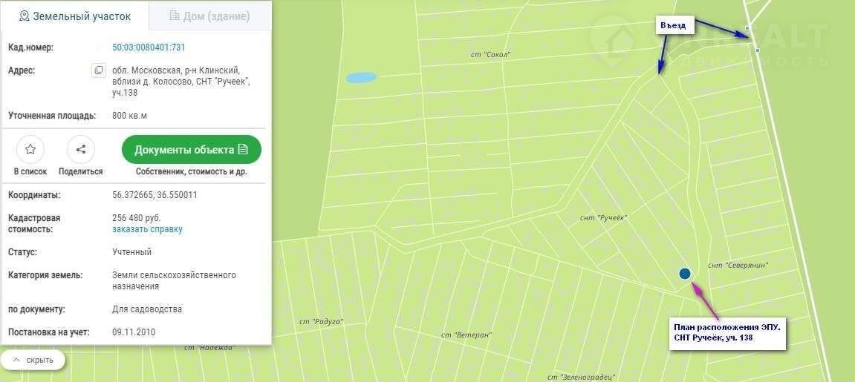855x382 pixels.
Task: Select the снт "Северянин" map label
Action: click(738, 266)
